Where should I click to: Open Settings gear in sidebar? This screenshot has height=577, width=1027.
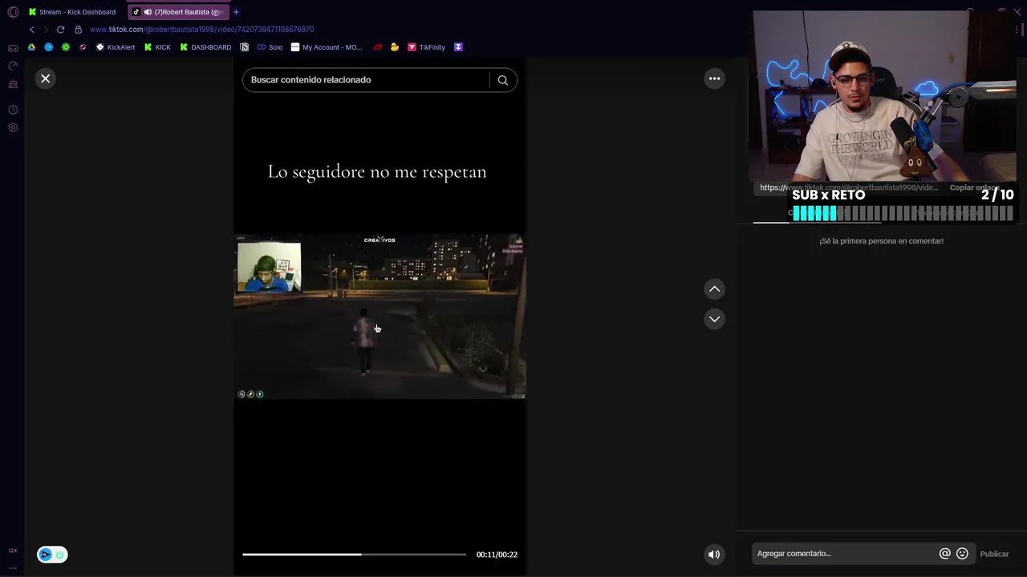pos(13,127)
